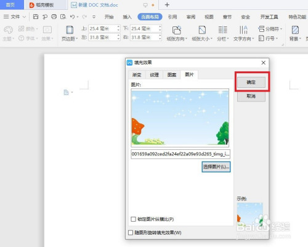Click the 字体 theme font icon
308x247 pixels.
22,38
